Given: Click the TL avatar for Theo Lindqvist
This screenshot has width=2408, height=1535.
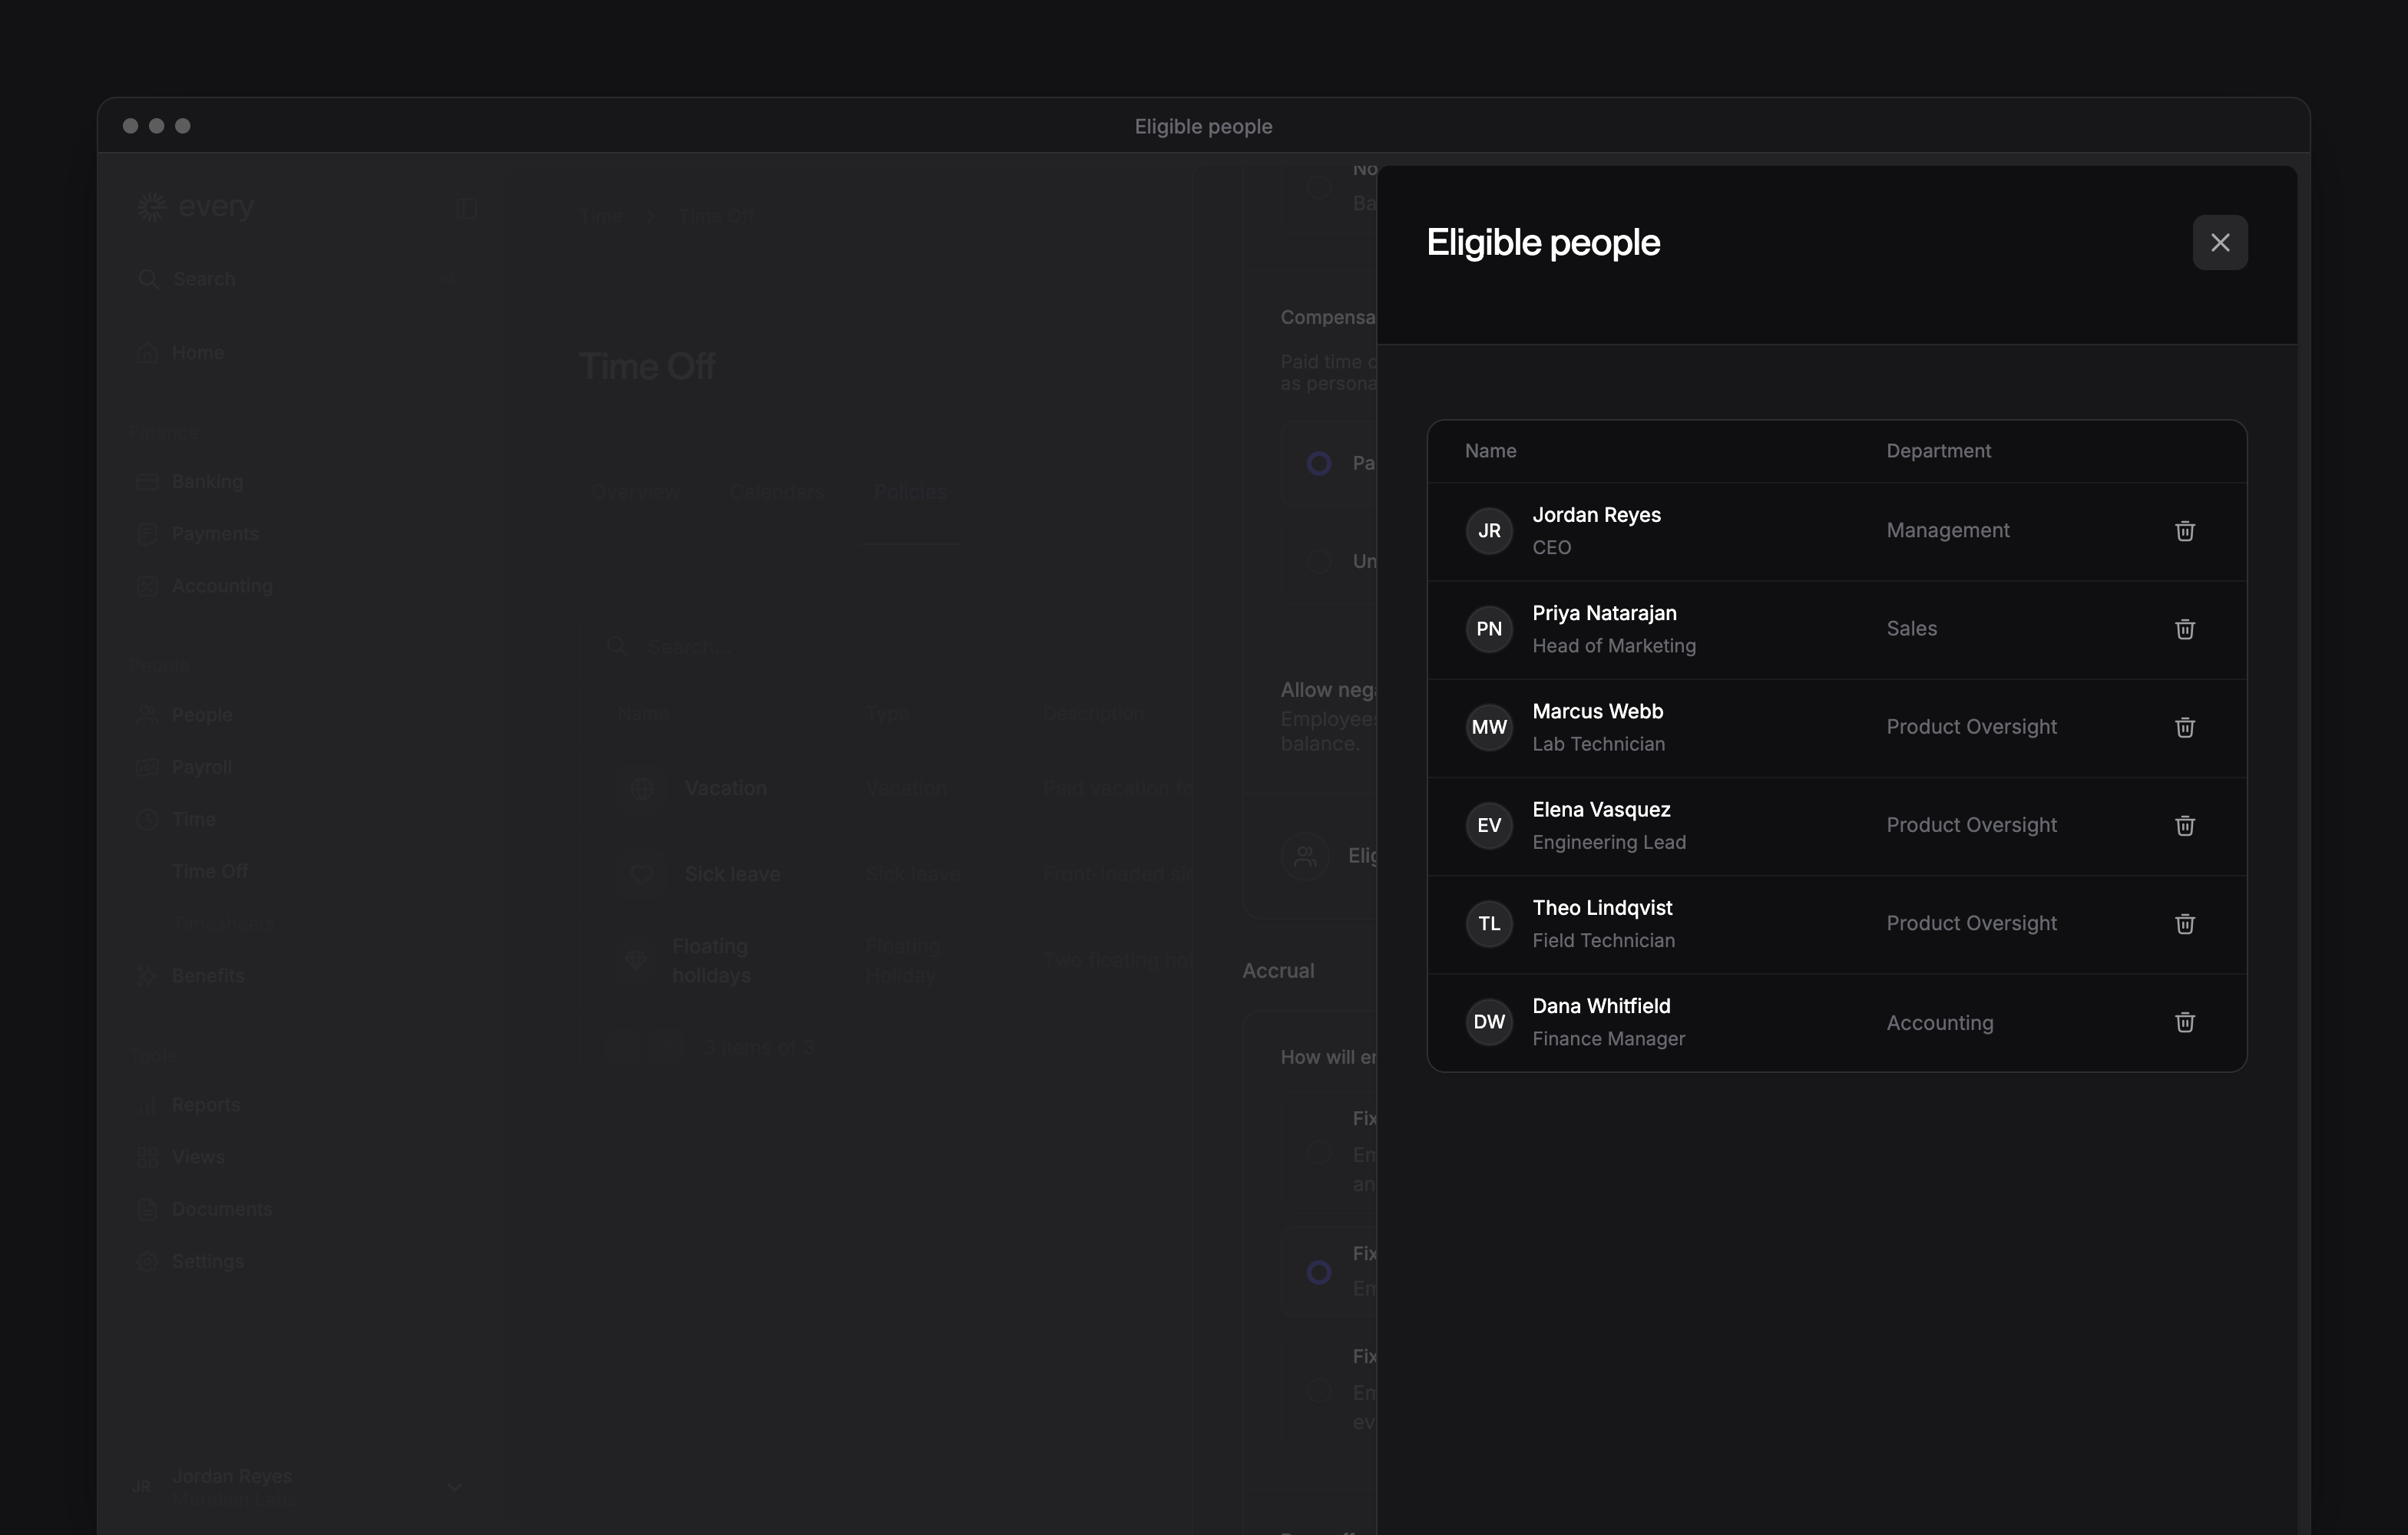Looking at the screenshot, I should tap(1489, 923).
